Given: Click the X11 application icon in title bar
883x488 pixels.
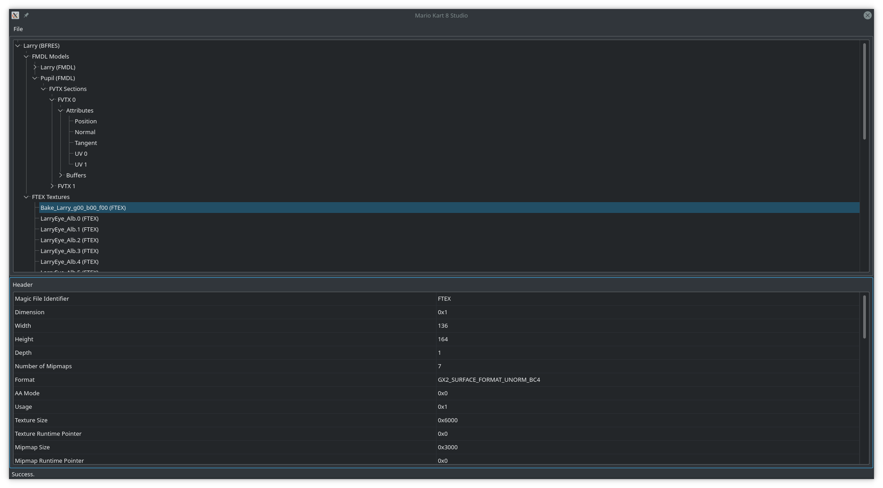Looking at the screenshot, I should coord(15,15).
